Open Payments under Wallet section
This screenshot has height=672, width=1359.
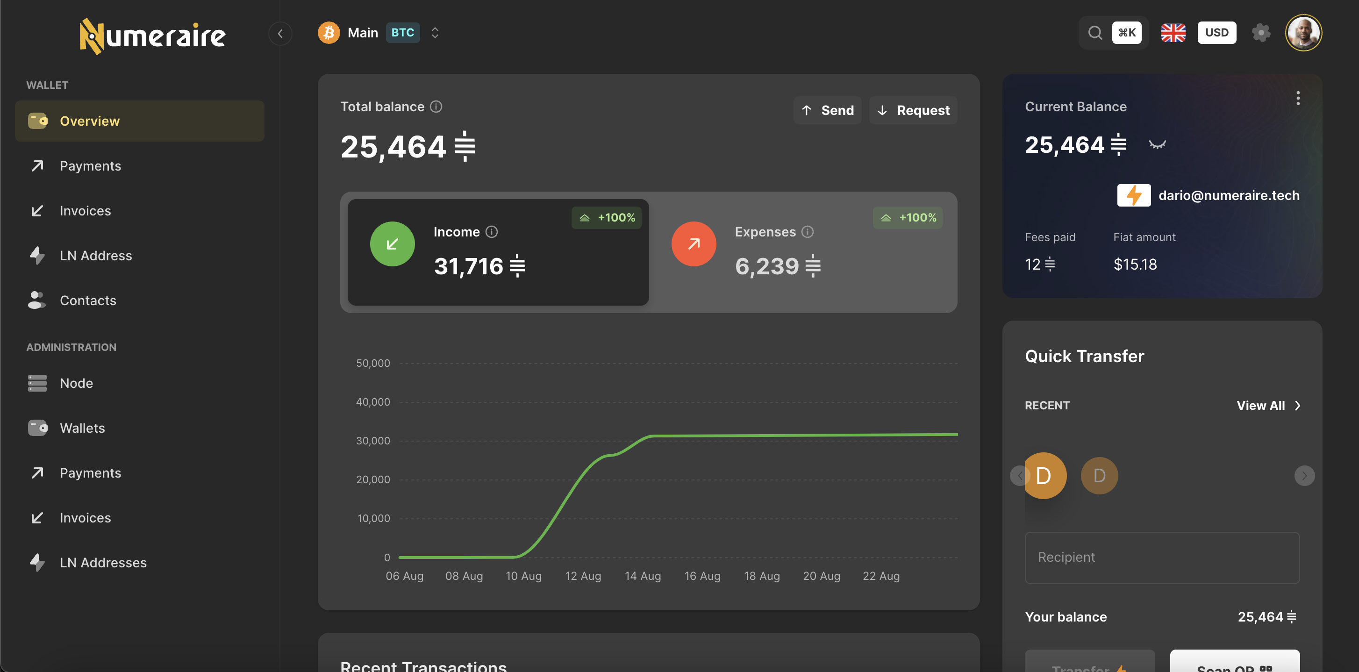pyautogui.click(x=139, y=165)
